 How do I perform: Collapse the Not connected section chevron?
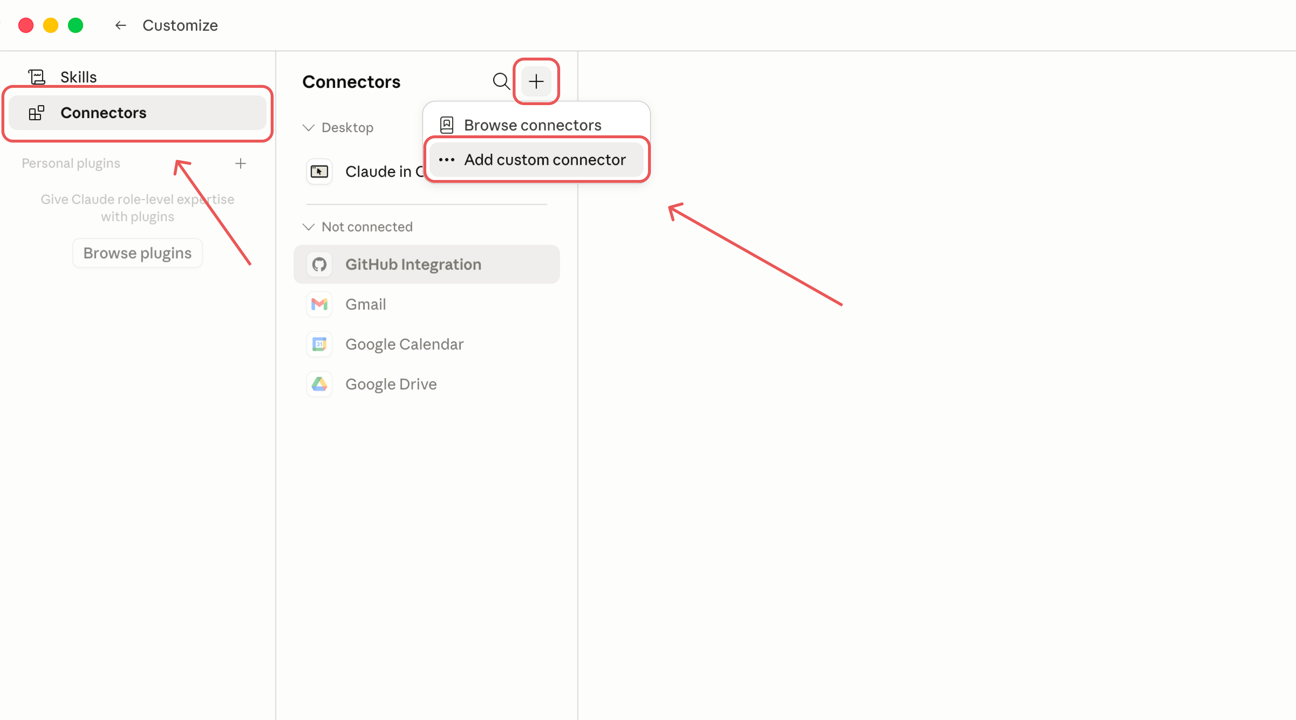[309, 226]
